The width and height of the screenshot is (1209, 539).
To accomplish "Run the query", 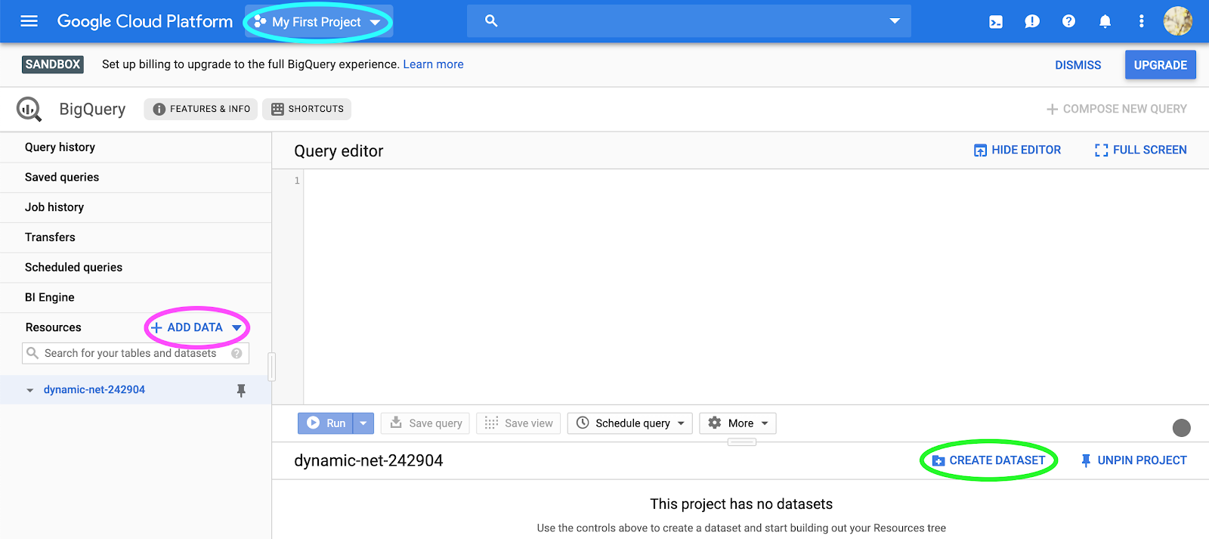I will pos(326,423).
